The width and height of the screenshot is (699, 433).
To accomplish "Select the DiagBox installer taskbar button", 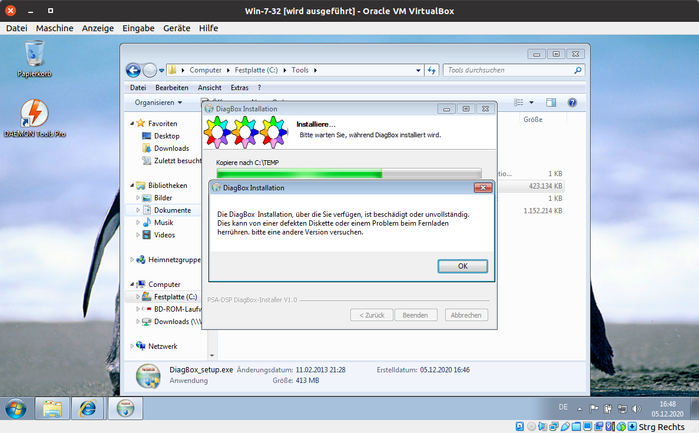I will coord(125,408).
